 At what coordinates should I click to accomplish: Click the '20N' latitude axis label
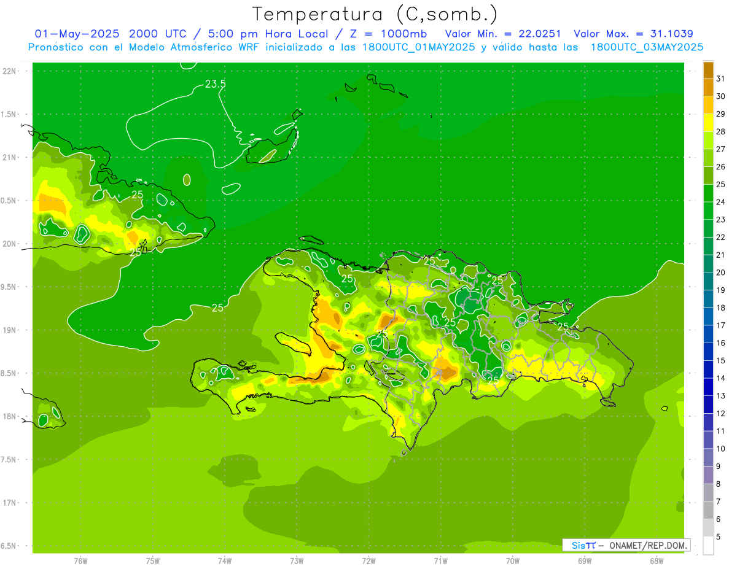point(9,244)
